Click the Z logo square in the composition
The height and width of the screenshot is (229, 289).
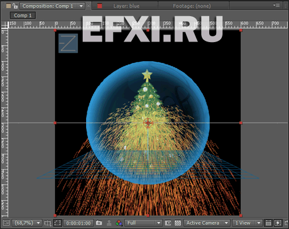[68, 43]
